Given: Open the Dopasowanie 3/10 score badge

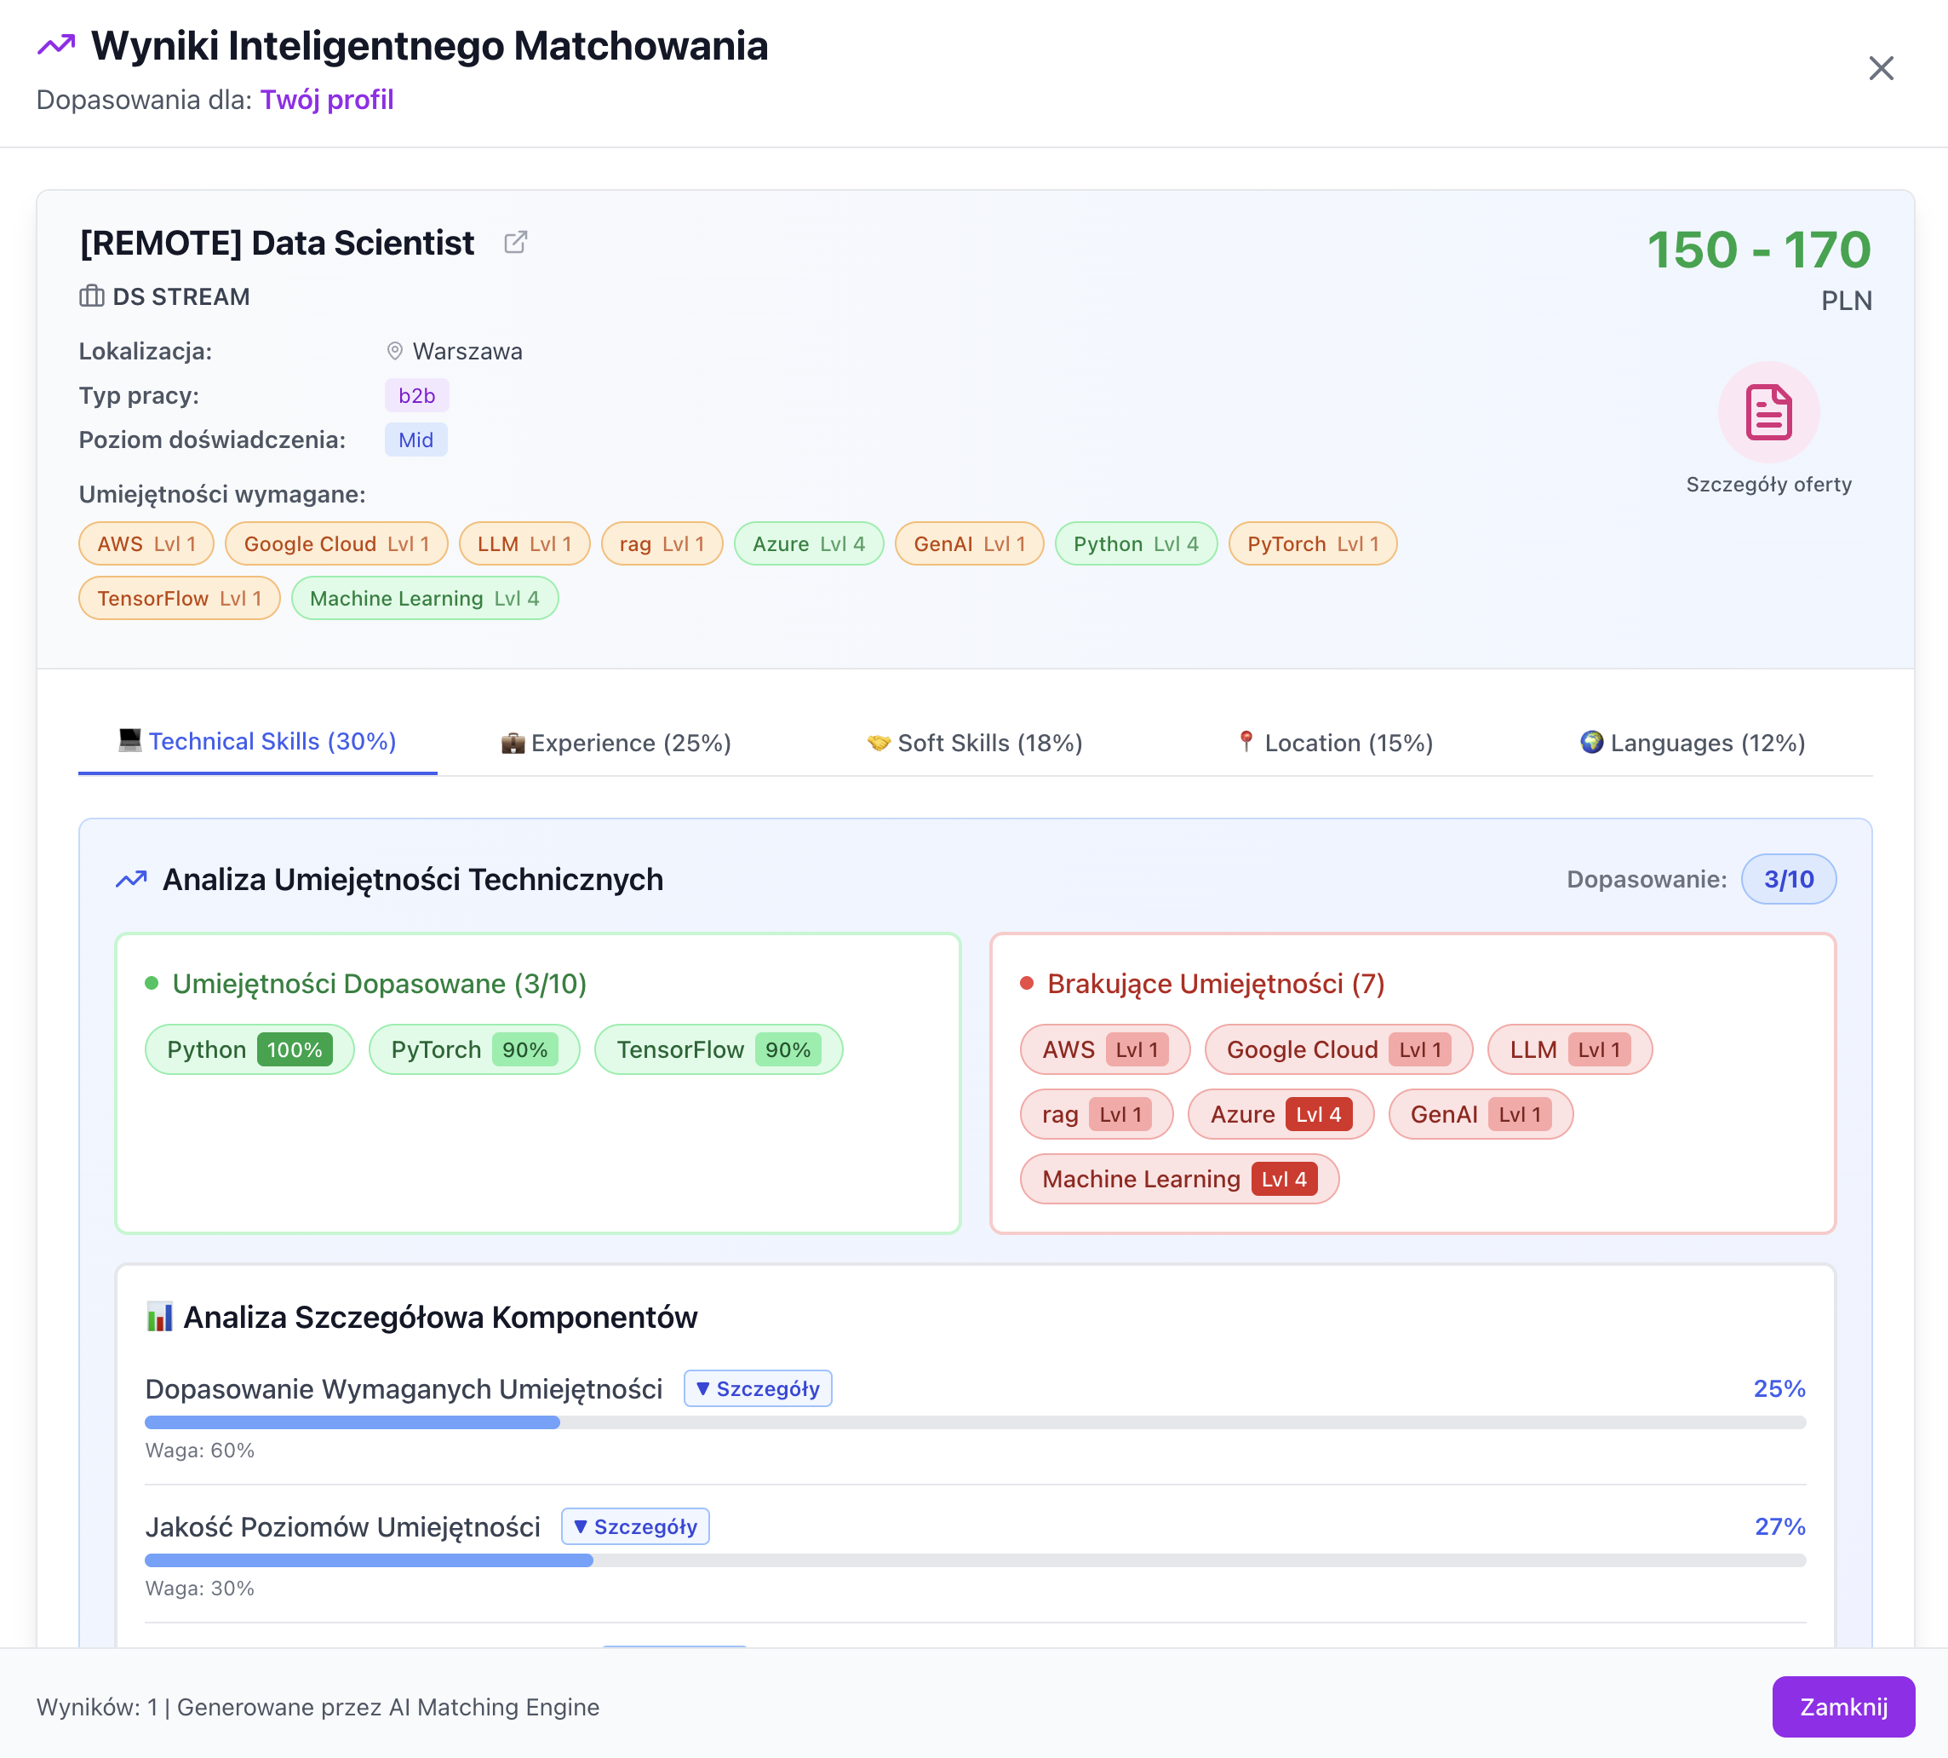Looking at the screenshot, I should point(1789,879).
